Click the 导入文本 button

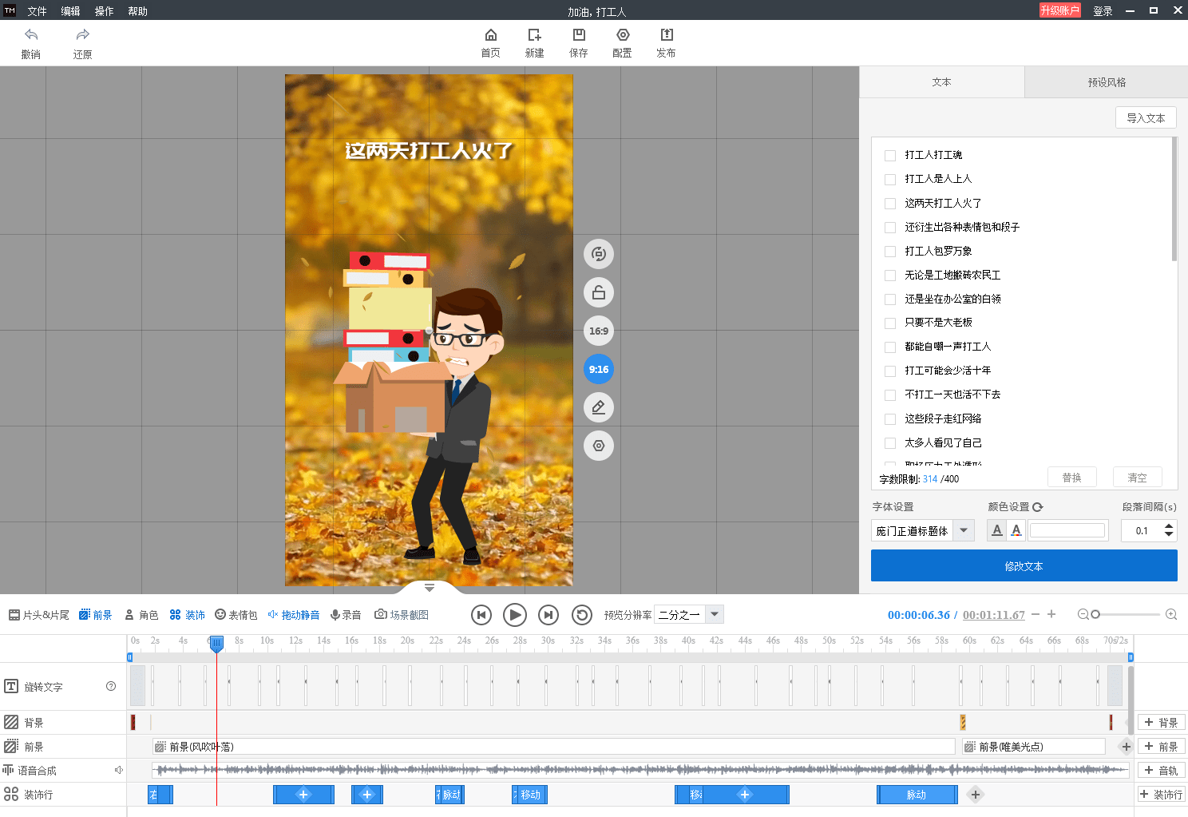(1146, 118)
